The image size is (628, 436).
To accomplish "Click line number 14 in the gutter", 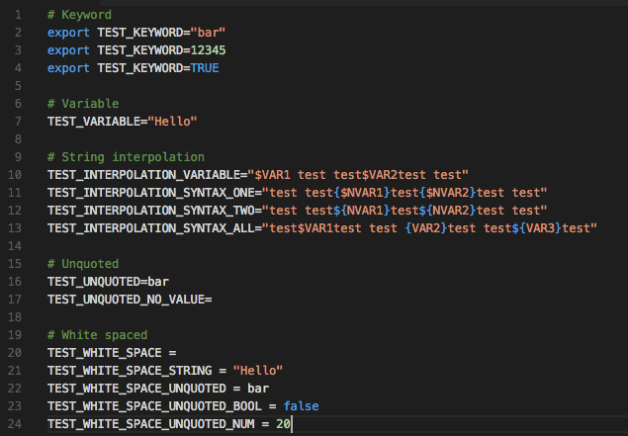I will tap(17, 246).
